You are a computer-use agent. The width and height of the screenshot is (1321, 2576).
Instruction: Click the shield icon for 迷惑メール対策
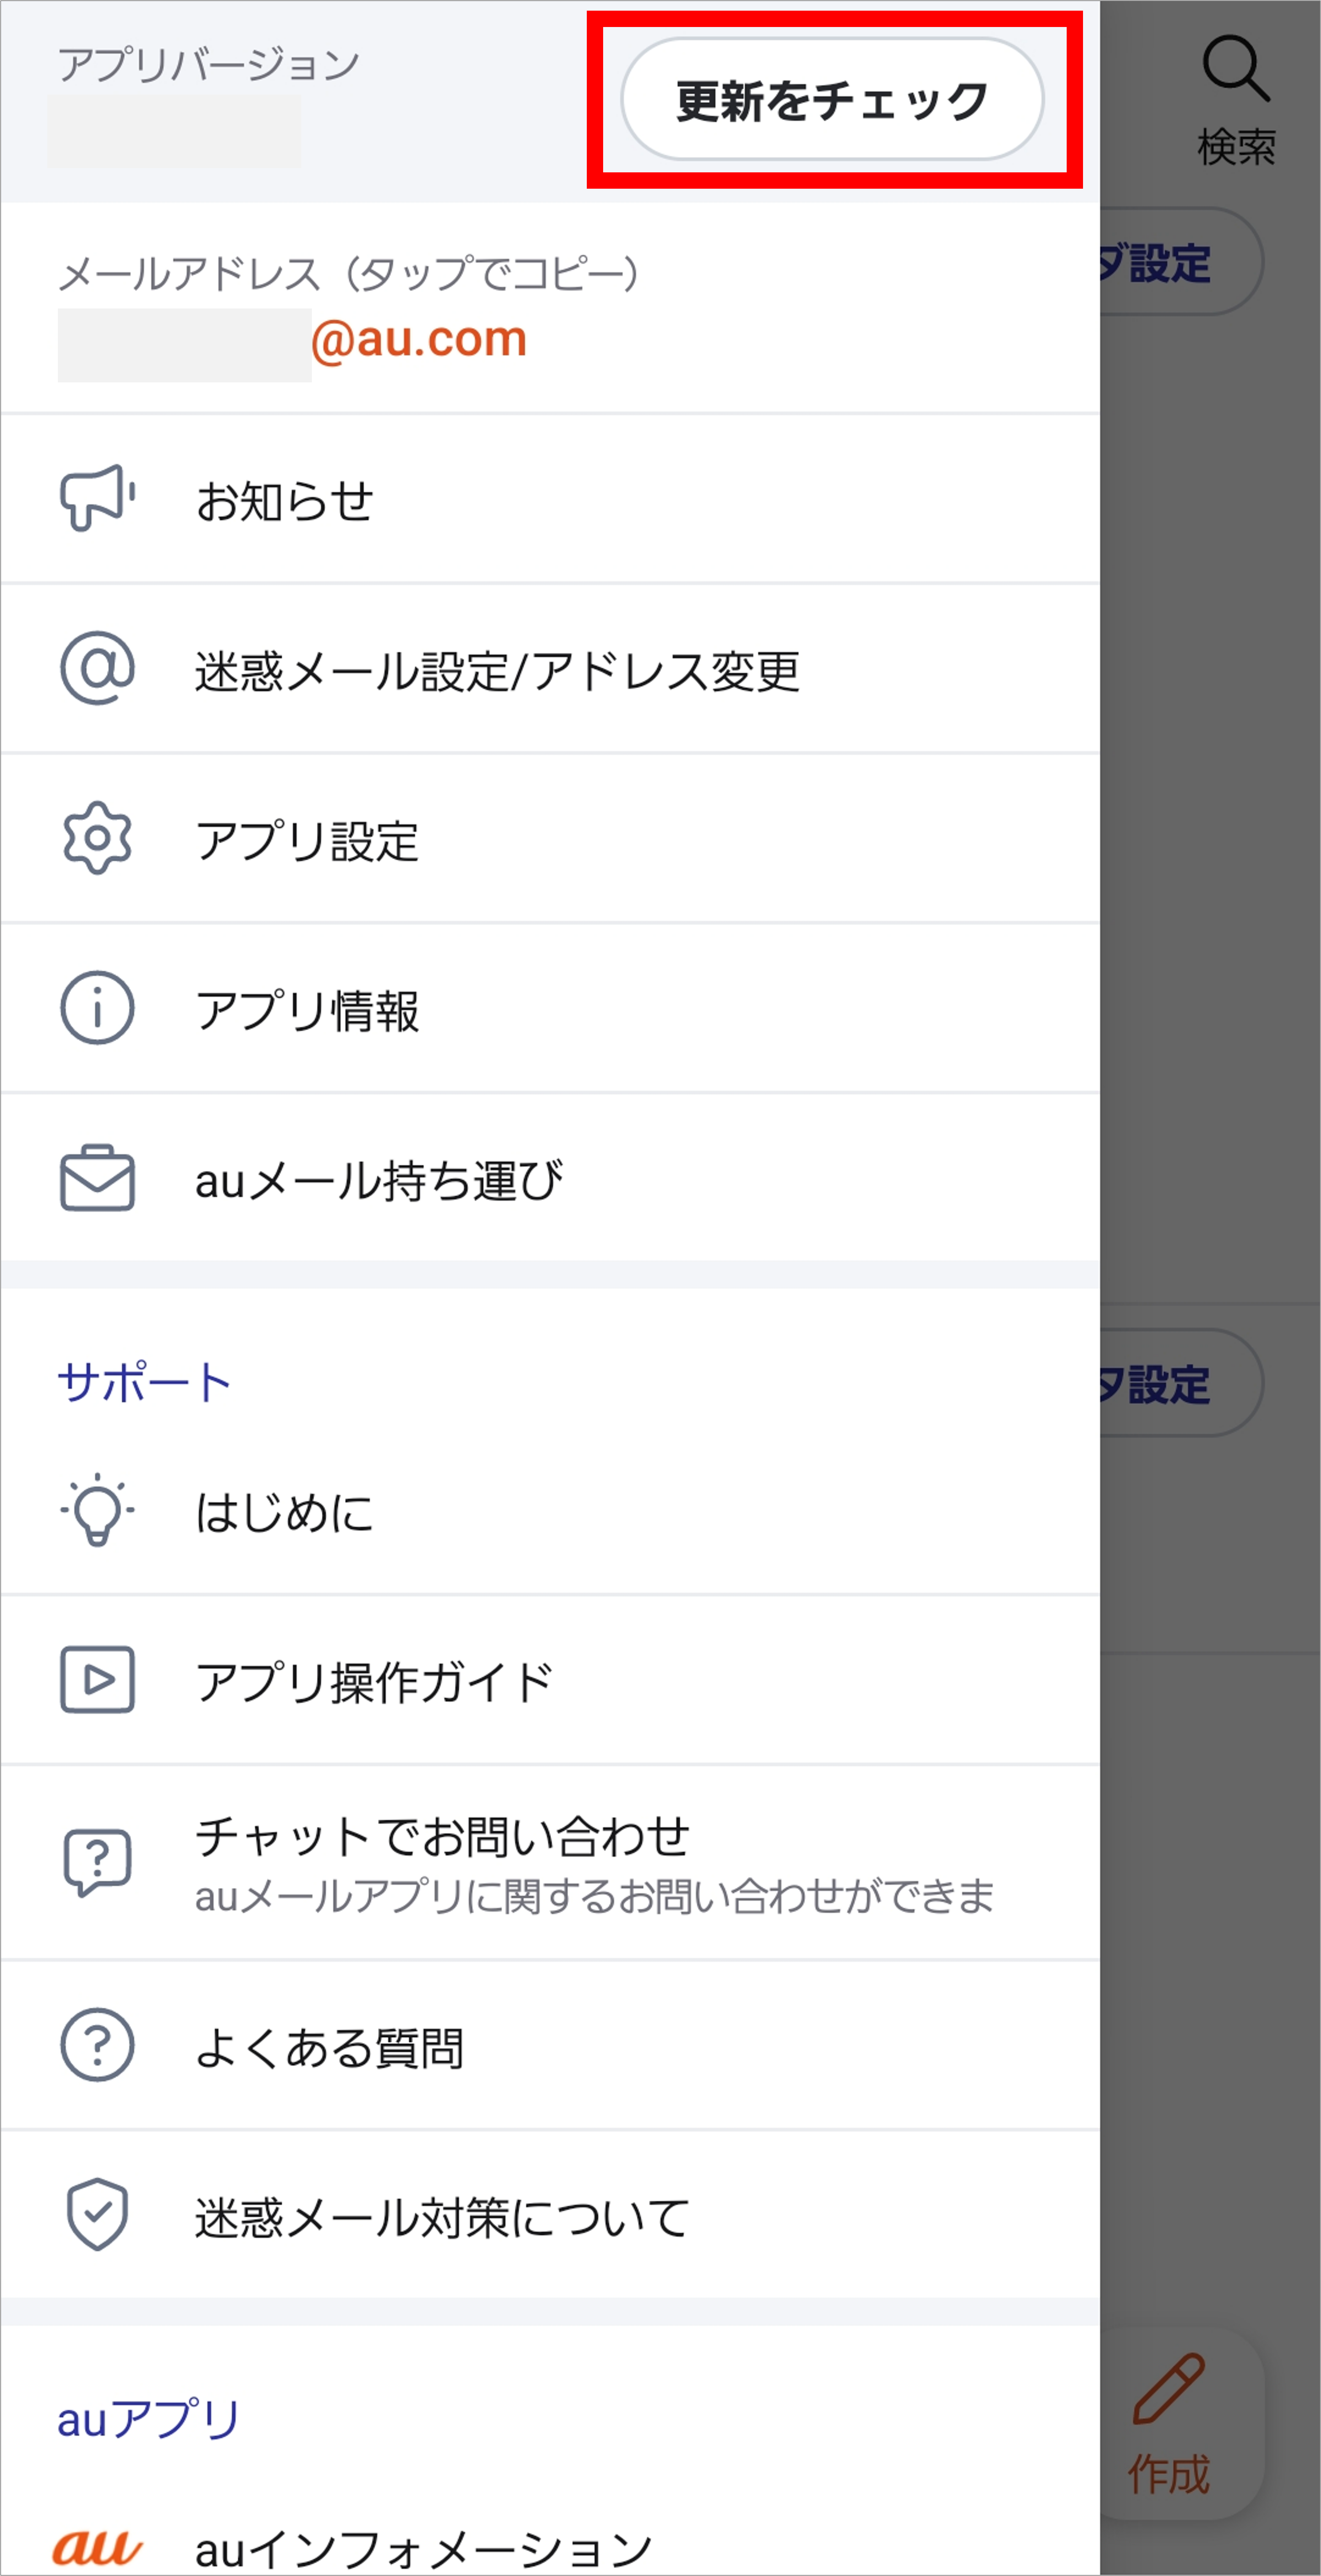point(97,2215)
